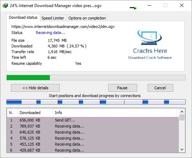Screen dimensions: 192x158
Task: Click the resume capability Yes value
Action: (x=78, y=63)
